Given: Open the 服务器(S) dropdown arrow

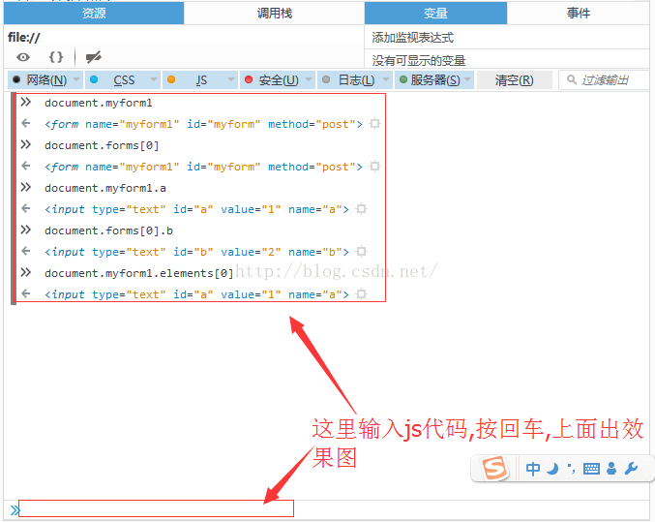Looking at the screenshot, I should point(467,79).
